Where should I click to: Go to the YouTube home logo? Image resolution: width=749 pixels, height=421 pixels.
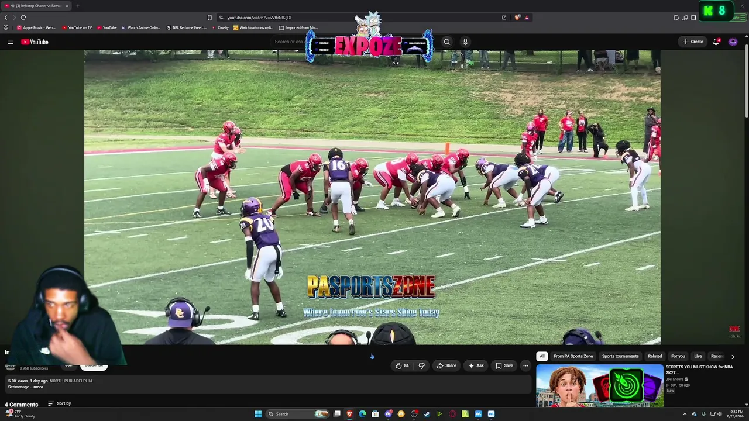point(35,42)
